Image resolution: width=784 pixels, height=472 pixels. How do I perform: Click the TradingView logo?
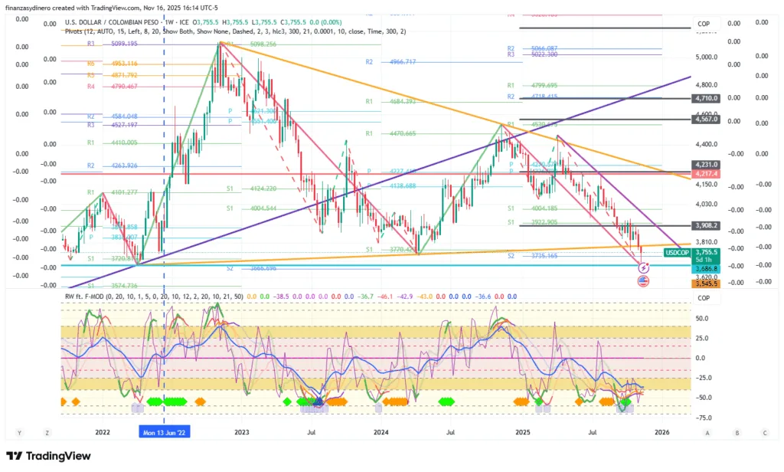pos(50,457)
